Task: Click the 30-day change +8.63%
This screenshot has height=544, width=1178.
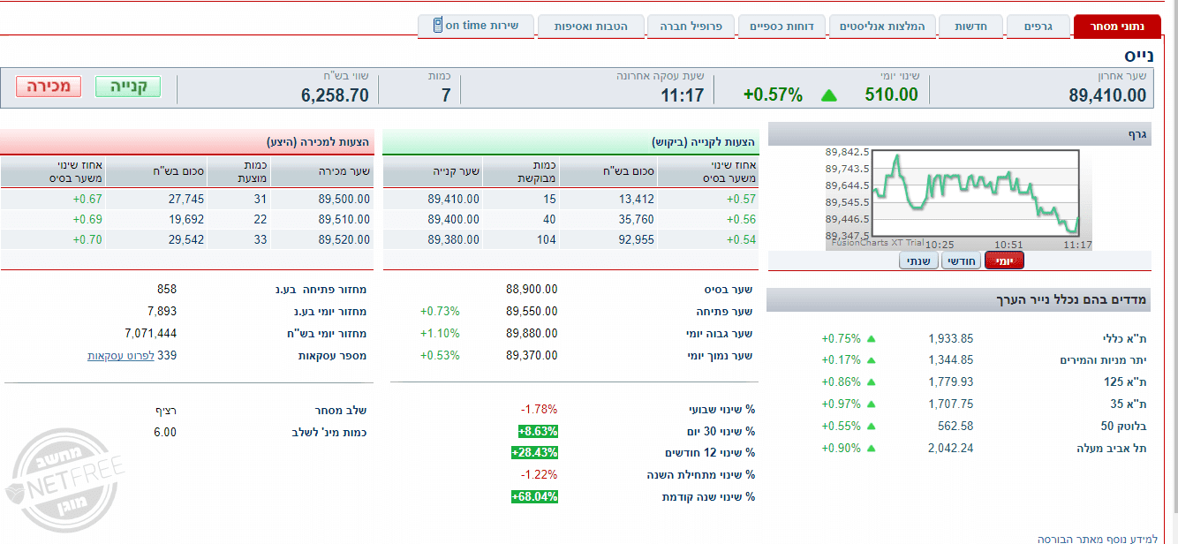Action: 538,431
